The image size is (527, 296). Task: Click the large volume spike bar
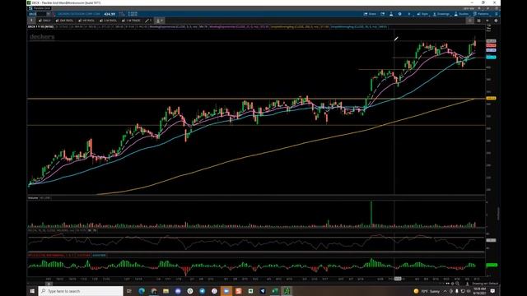(x=371, y=213)
